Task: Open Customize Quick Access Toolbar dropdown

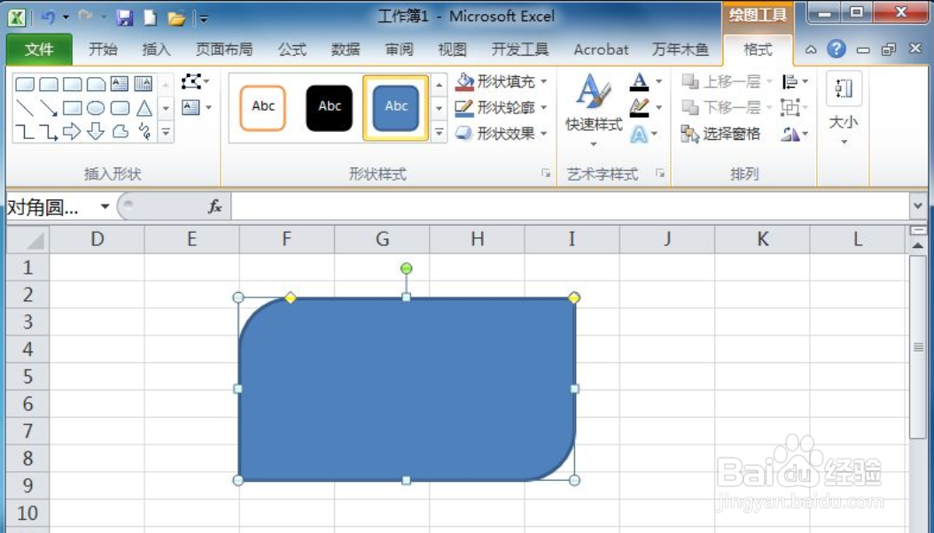Action: (x=203, y=19)
